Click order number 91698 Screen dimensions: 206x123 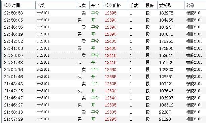[x=165, y=119]
